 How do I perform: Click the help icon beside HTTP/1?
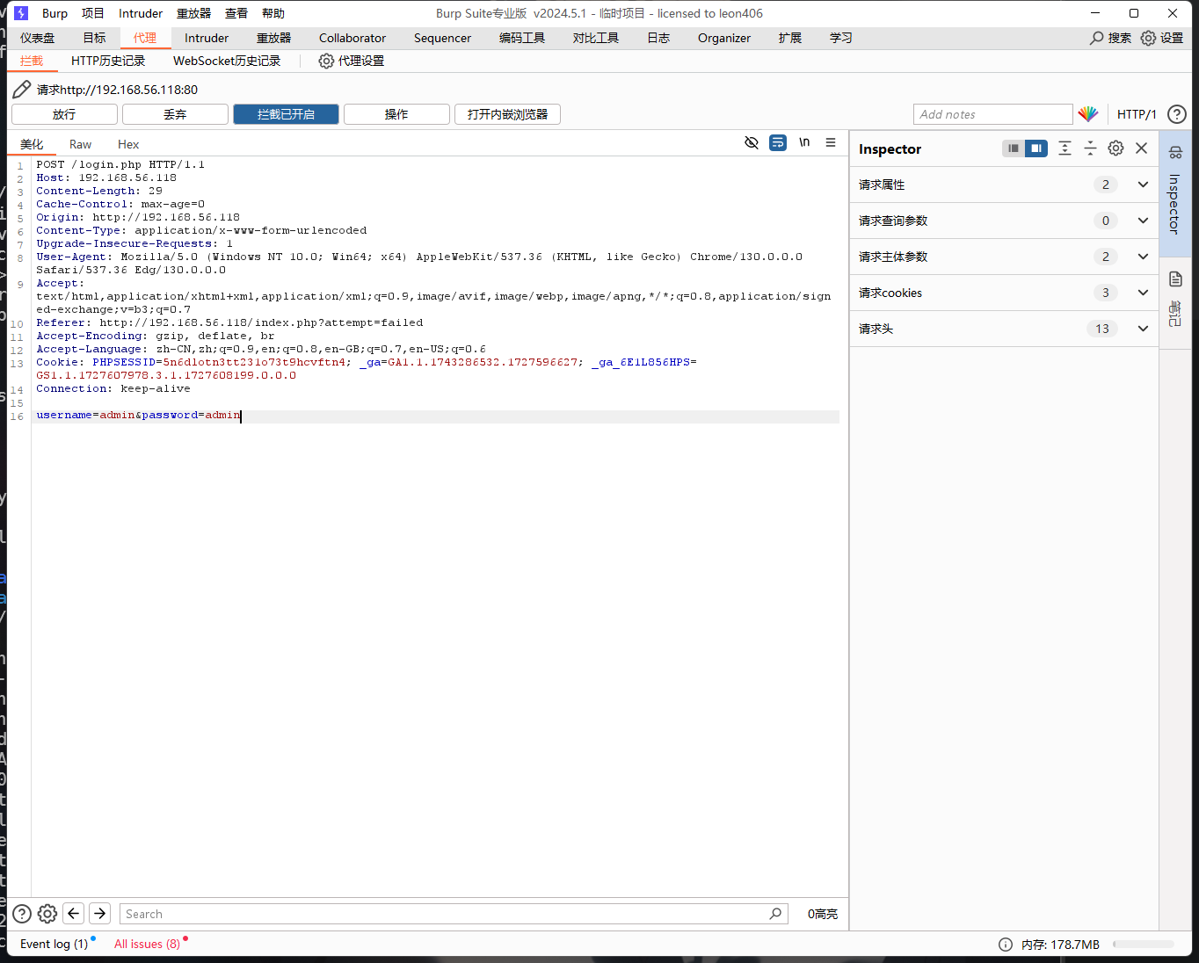[x=1176, y=114]
